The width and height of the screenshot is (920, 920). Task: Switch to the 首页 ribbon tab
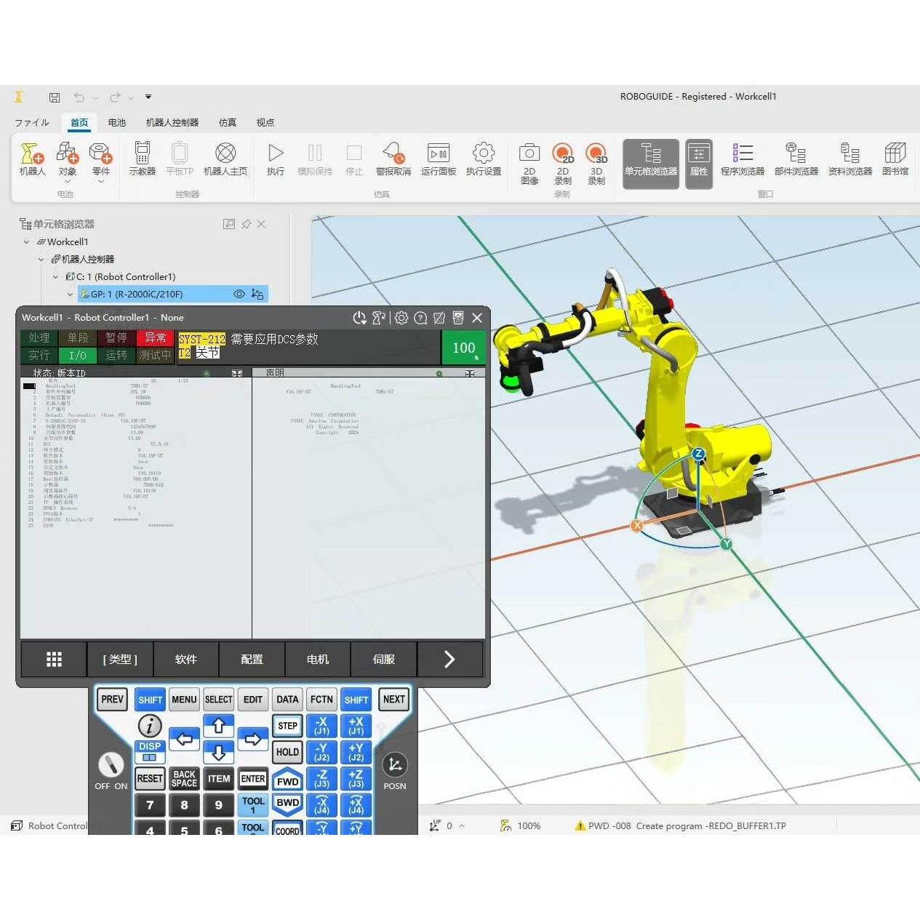[x=79, y=122]
